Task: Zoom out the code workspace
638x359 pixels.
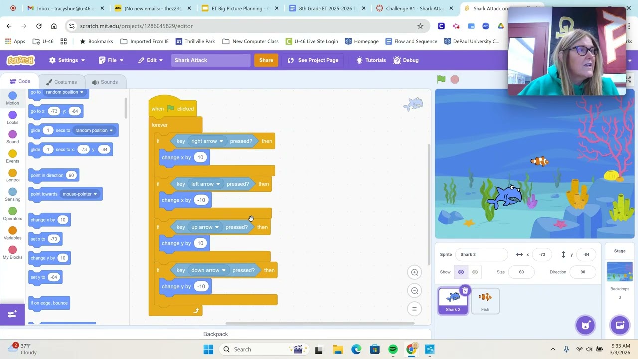Action: (x=414, y=291)
